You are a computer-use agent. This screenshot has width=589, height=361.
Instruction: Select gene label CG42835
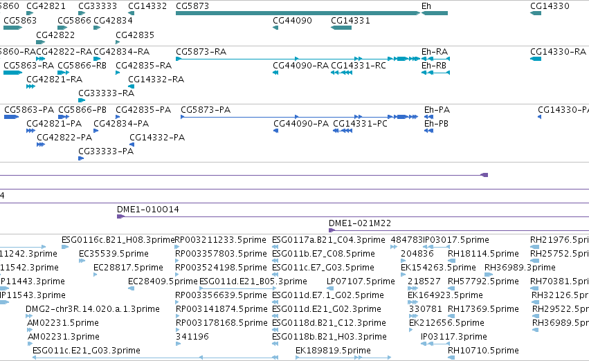pos(135,35)
